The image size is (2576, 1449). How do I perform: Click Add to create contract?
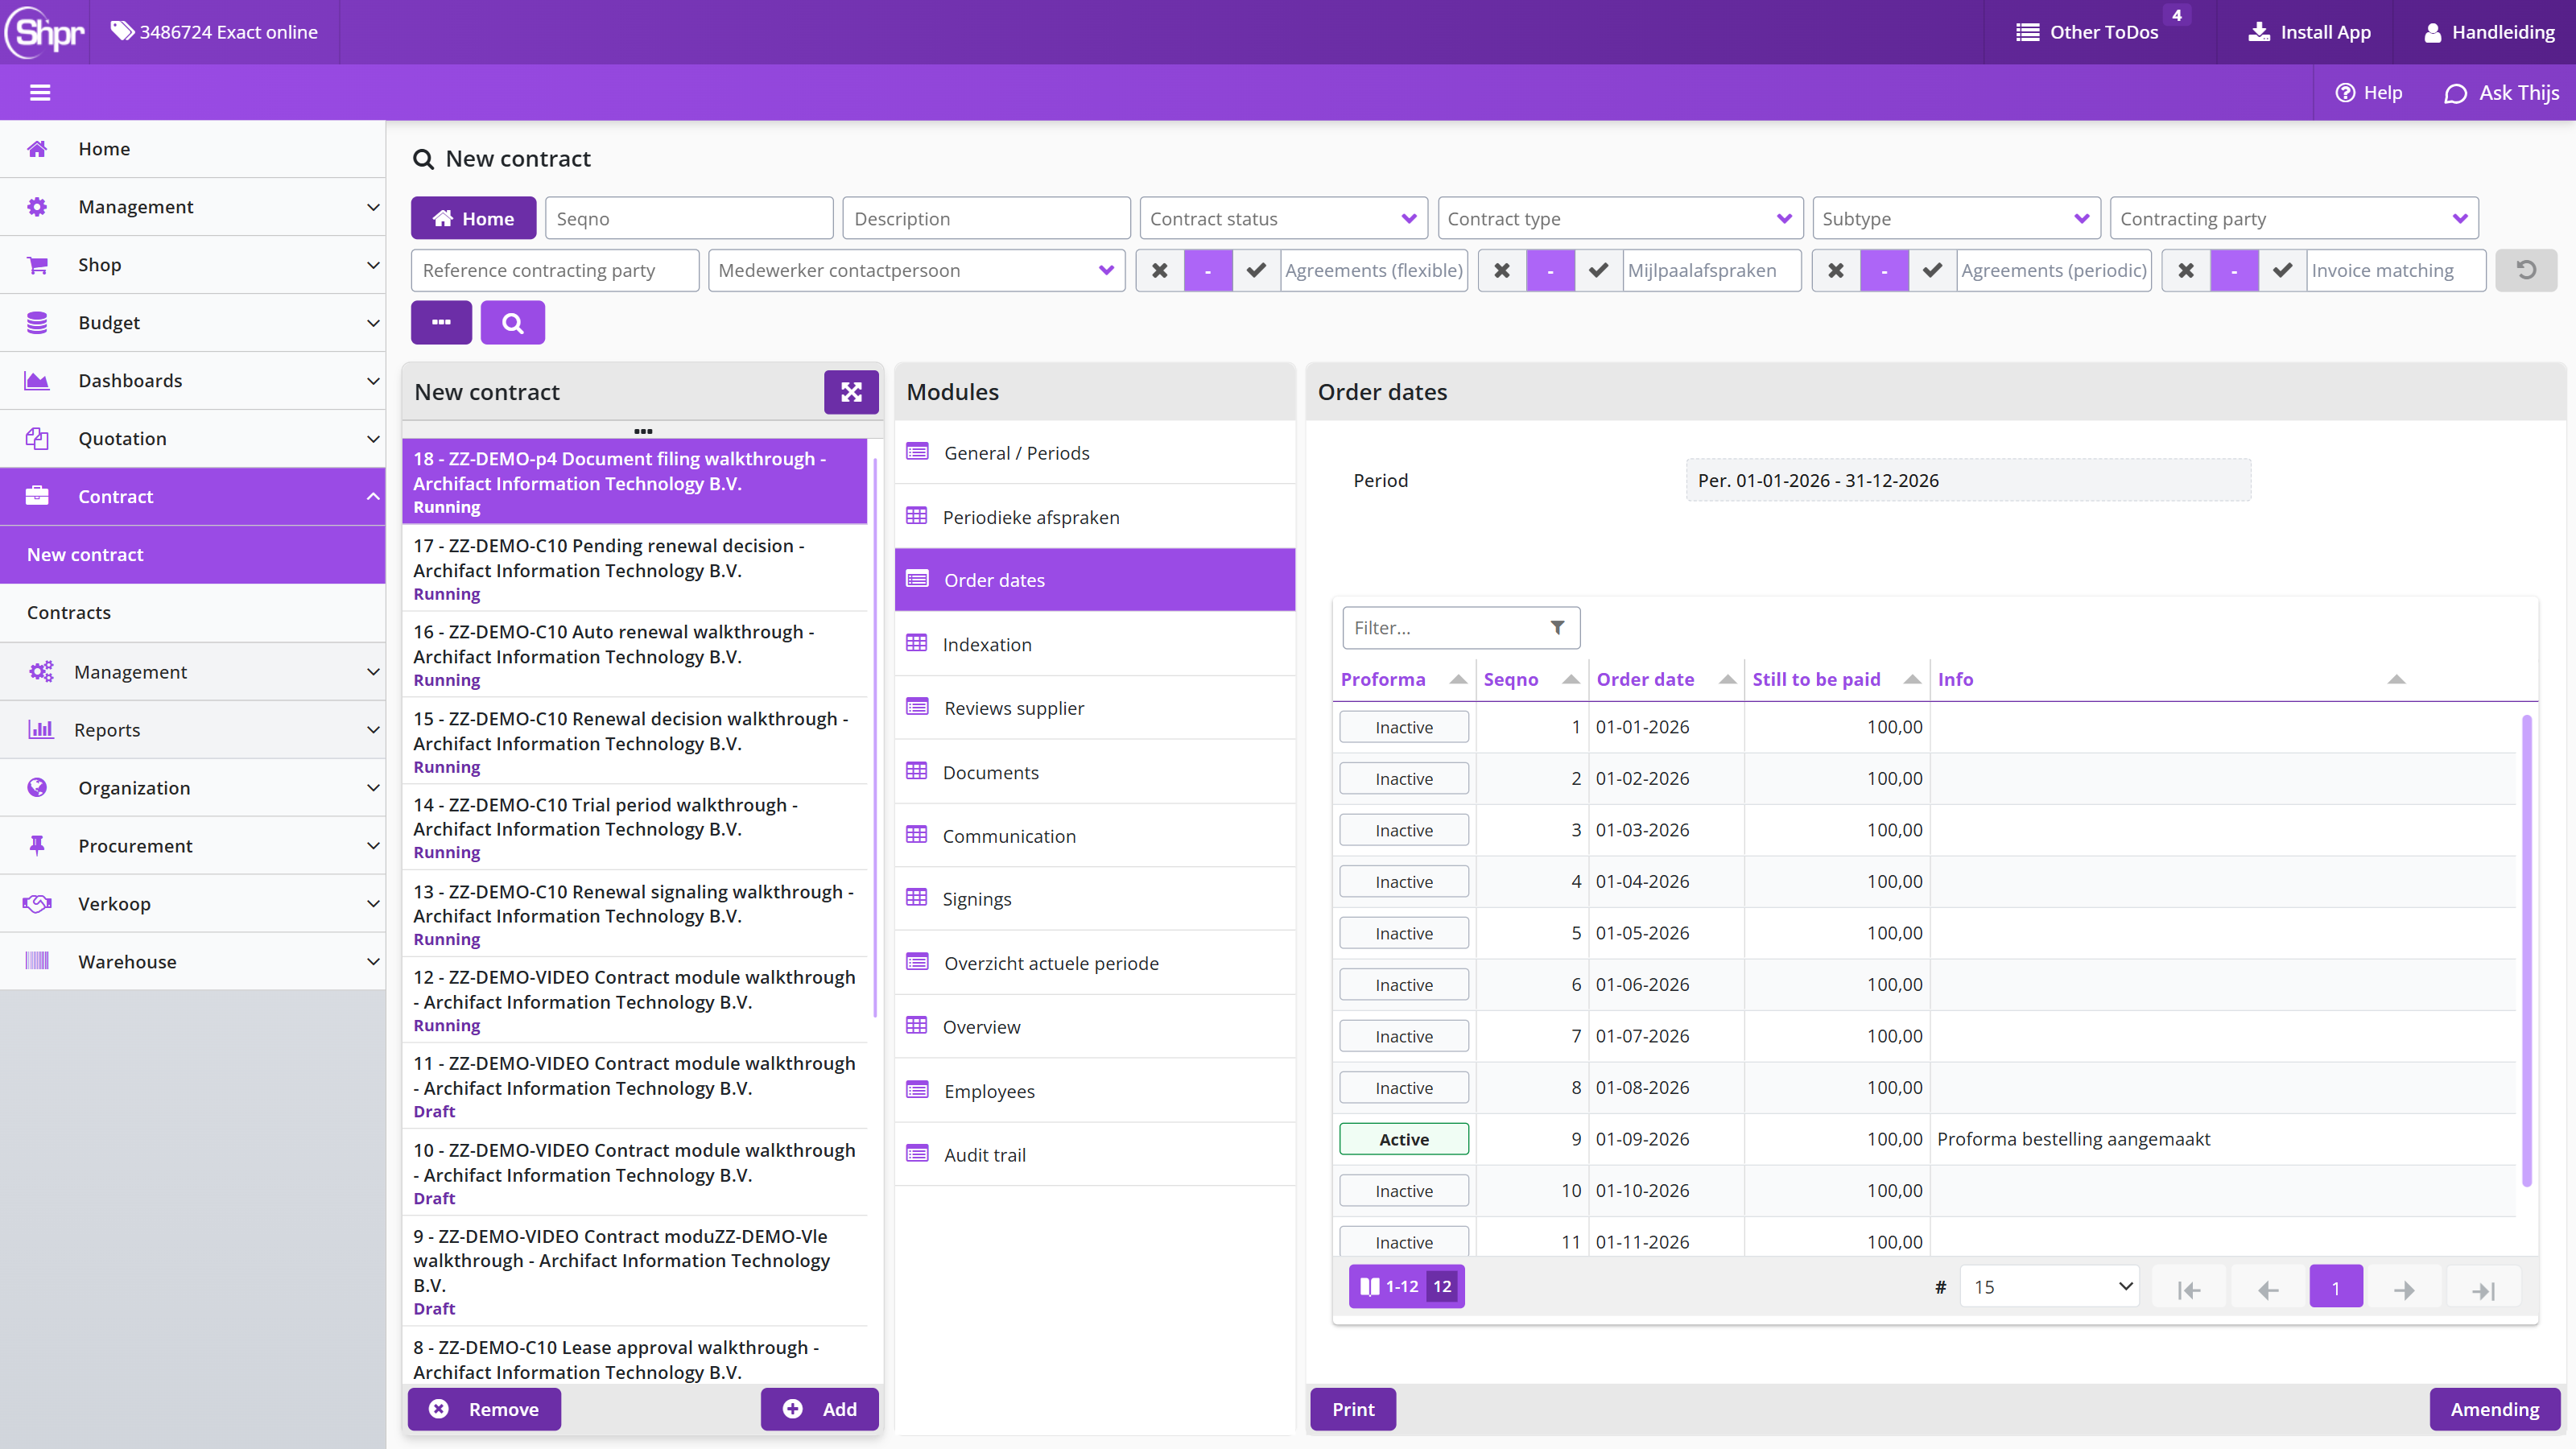click(819, 1409)
